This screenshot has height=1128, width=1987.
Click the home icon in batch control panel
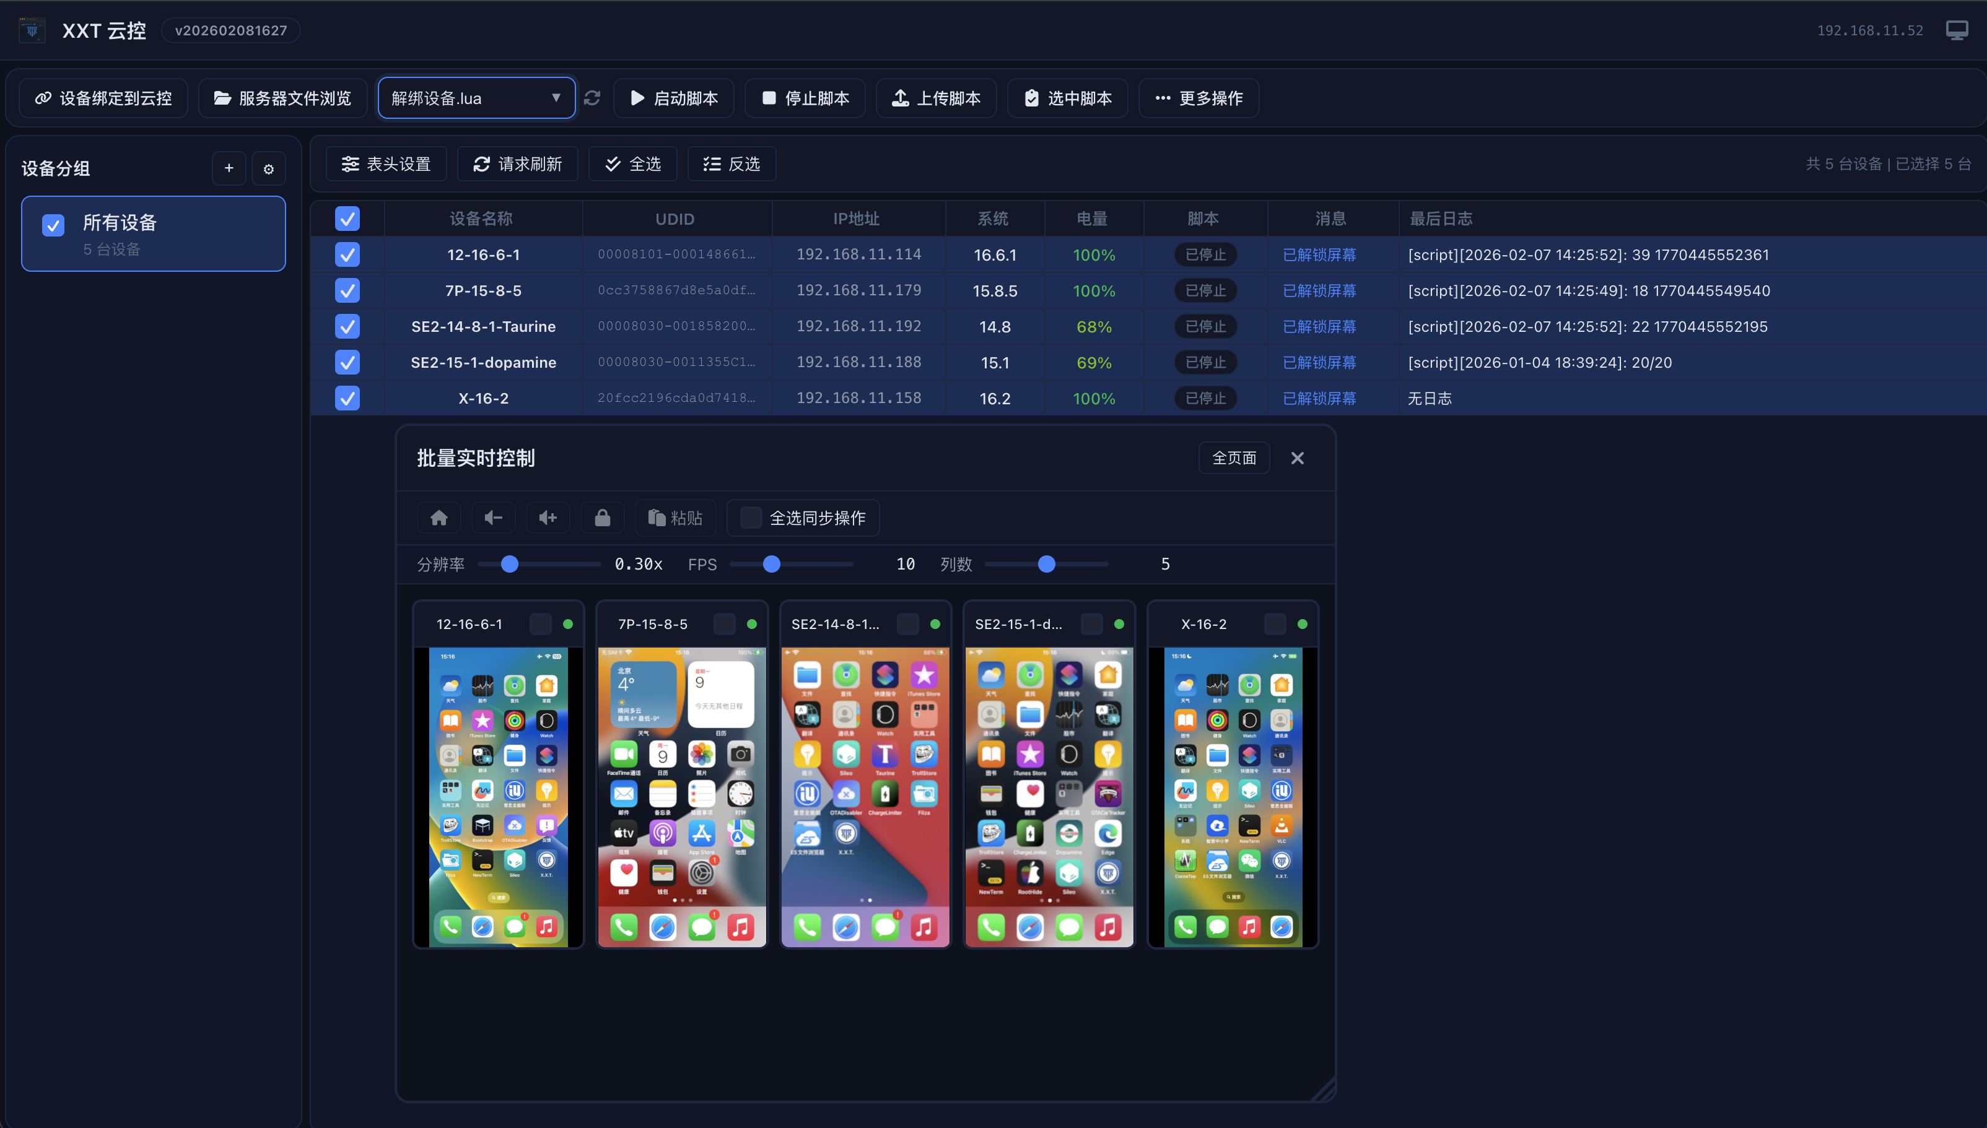click(x=439, y=518)
